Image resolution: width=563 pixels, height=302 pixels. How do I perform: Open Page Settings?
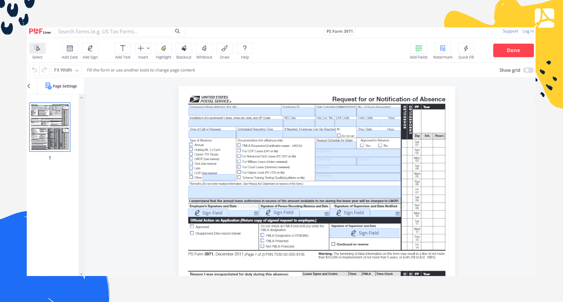pyautogui.click(x=61, y=86)
